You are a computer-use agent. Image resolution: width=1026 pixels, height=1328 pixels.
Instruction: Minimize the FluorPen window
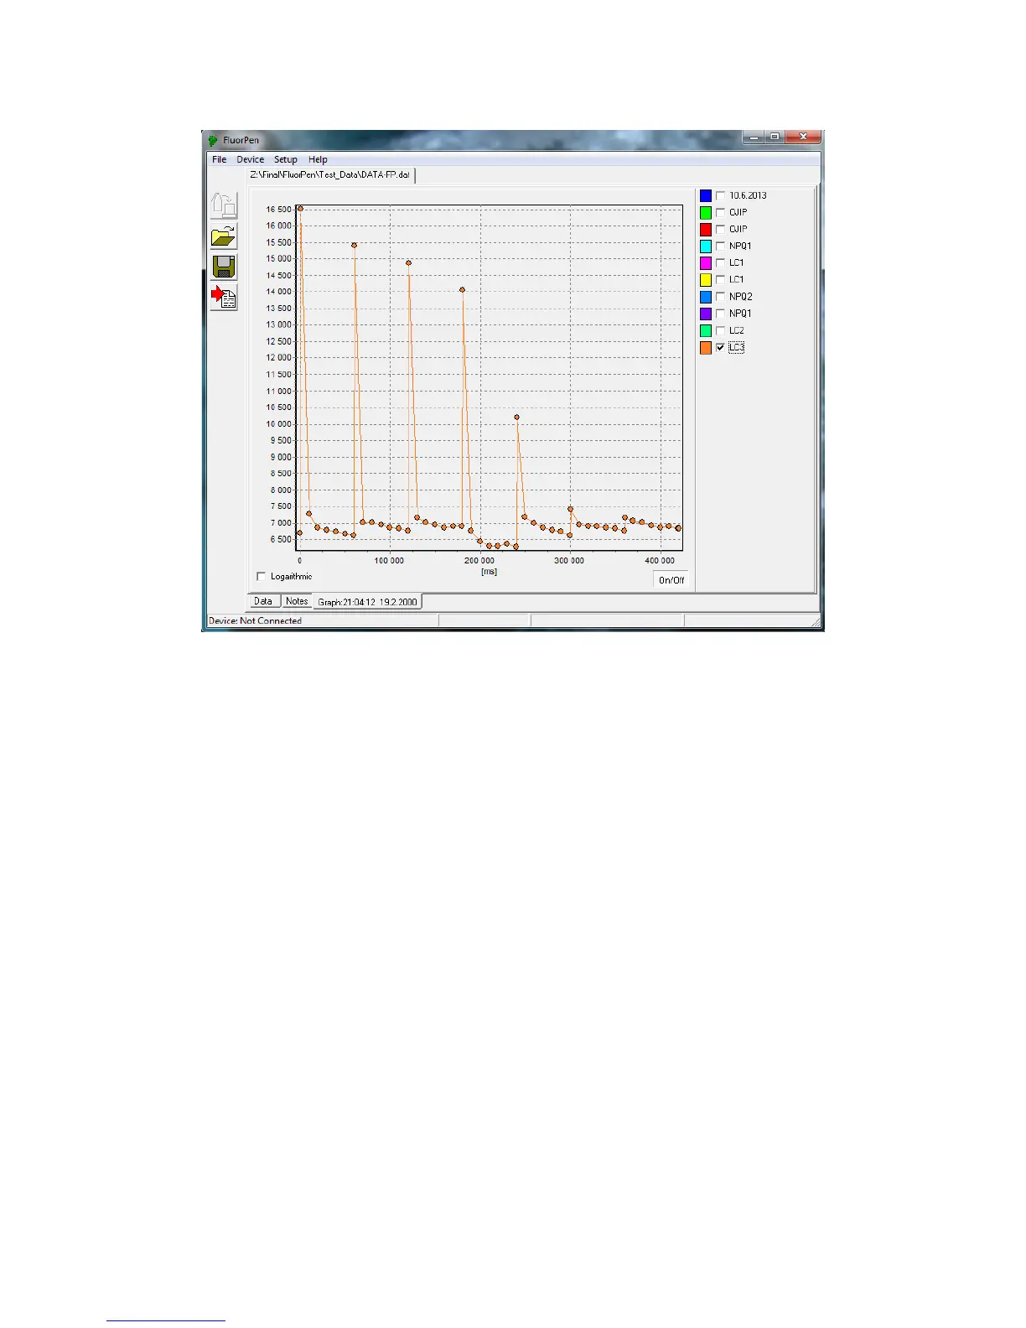(x=753, y=137)
